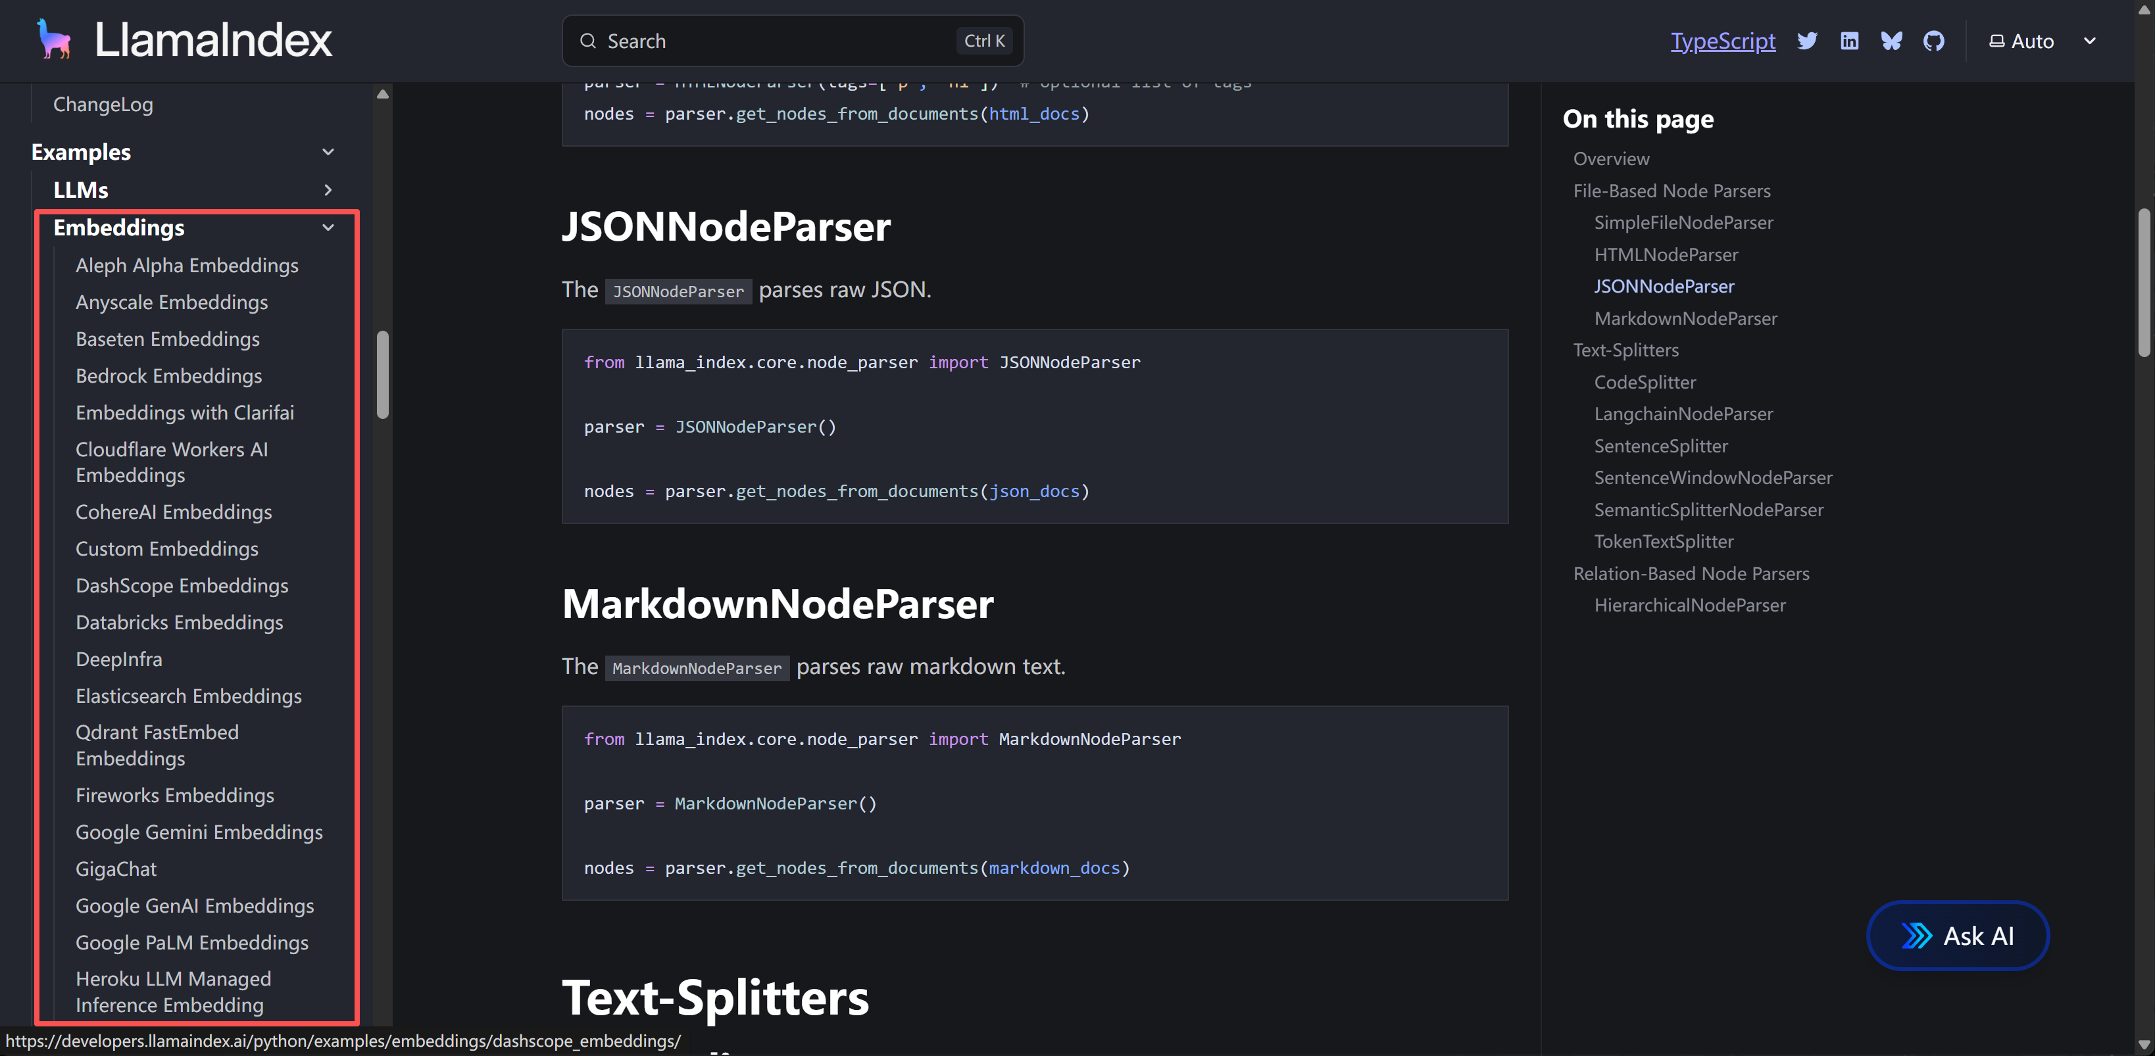Open Custom Embeddings example
2155x1056 pixels.
[x=166, y=548]
